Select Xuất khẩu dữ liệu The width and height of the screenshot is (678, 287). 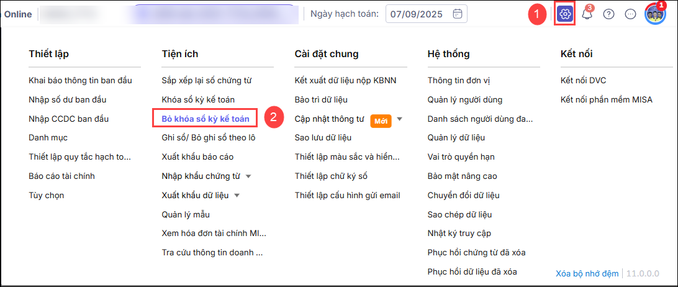(195, 195)
